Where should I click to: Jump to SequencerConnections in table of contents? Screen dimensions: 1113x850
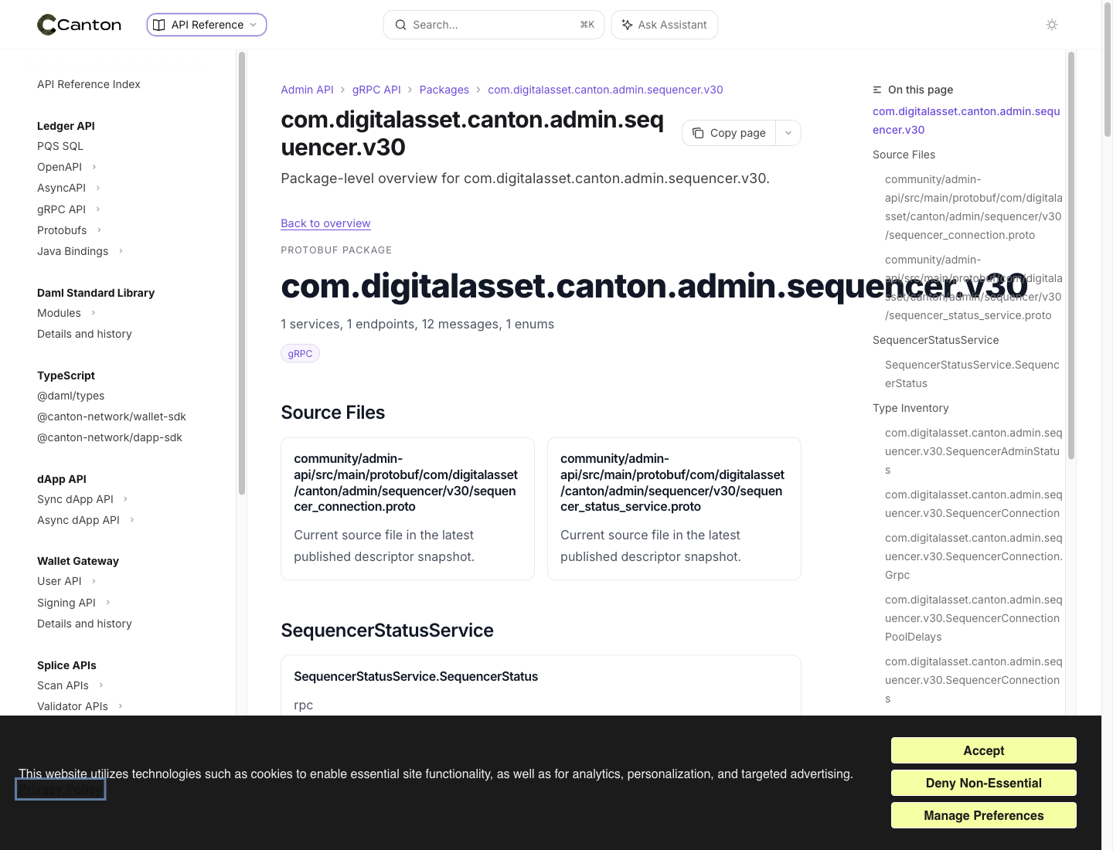point(973,680)
